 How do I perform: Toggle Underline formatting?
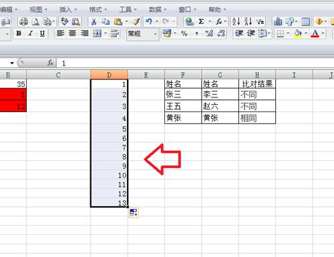point(42,33)
